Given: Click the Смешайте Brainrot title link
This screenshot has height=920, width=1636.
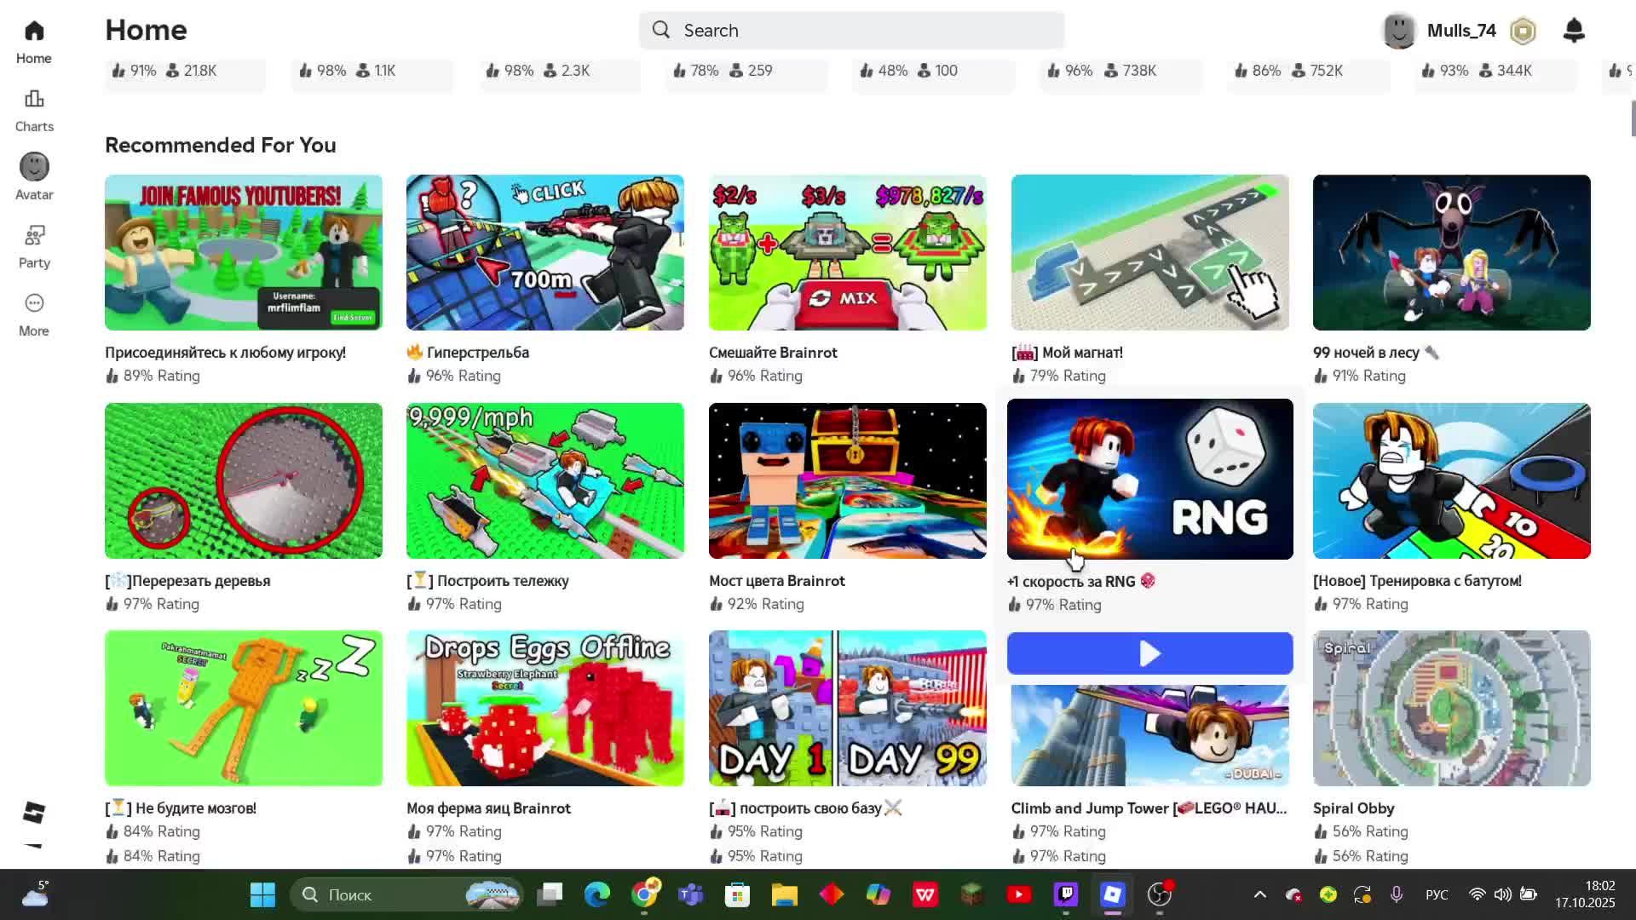Looking at the screenshot, I should point(773,353).
